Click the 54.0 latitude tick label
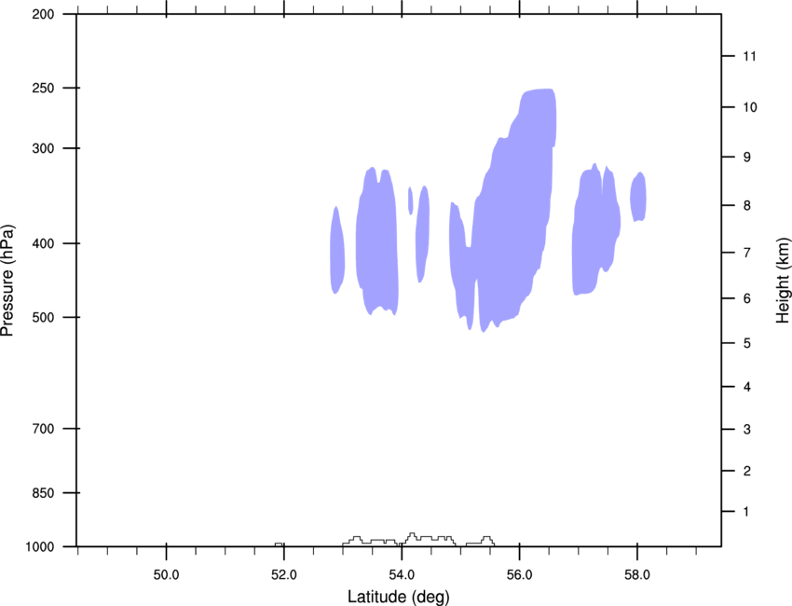 [x=402, y=575]
